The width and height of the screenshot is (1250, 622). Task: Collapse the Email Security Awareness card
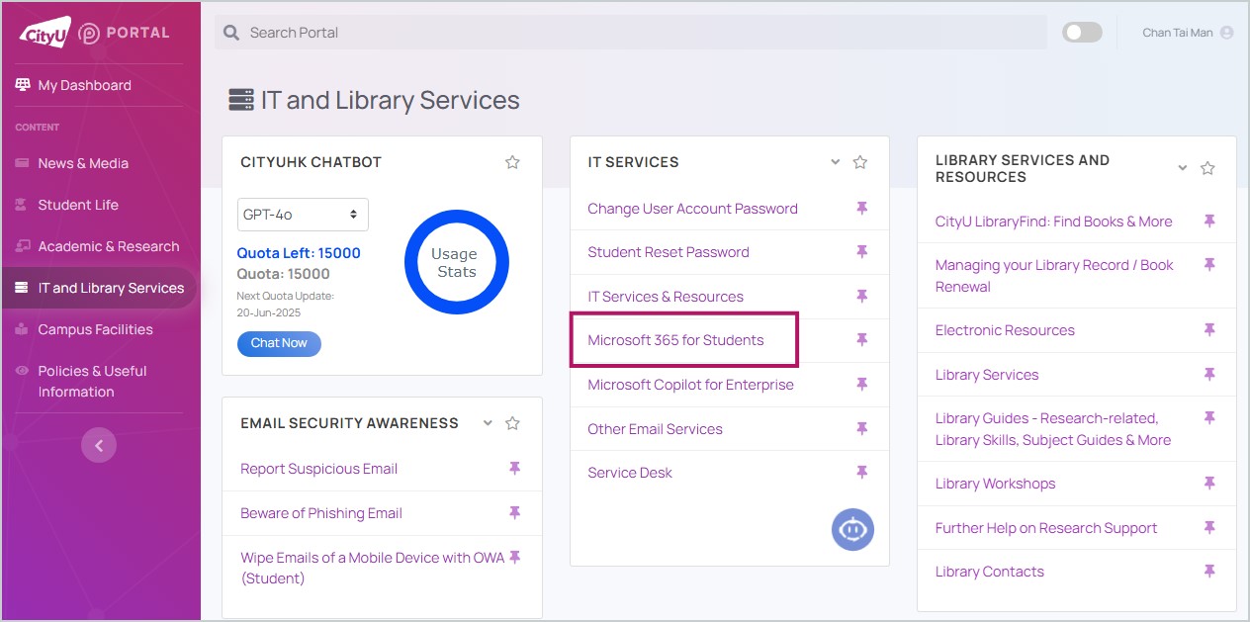[488, 423]
